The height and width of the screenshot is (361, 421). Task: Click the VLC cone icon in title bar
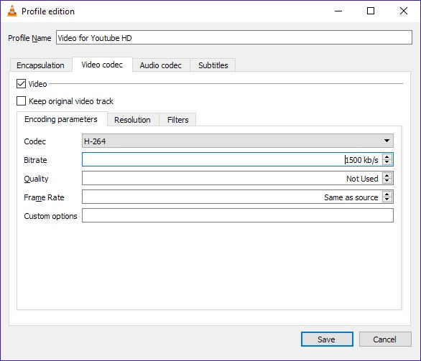point(11,11)
